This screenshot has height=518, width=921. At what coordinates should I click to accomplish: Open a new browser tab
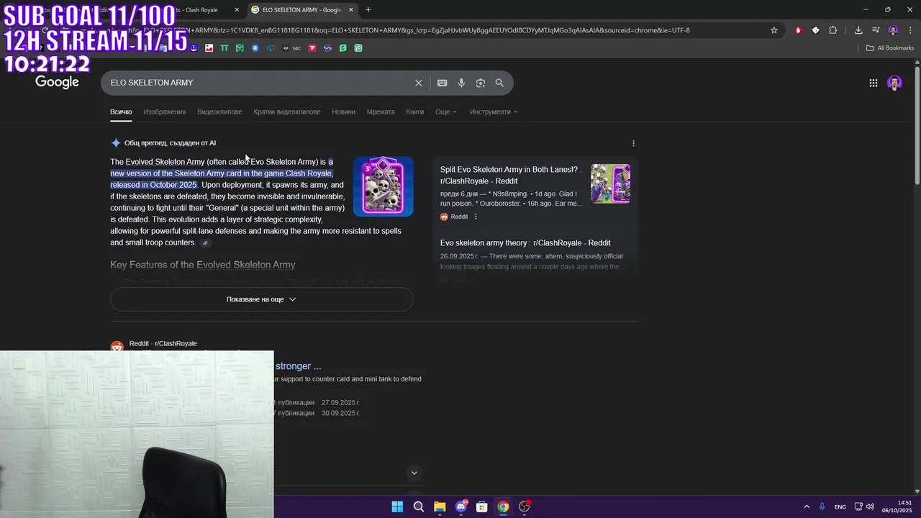[368, 10]
